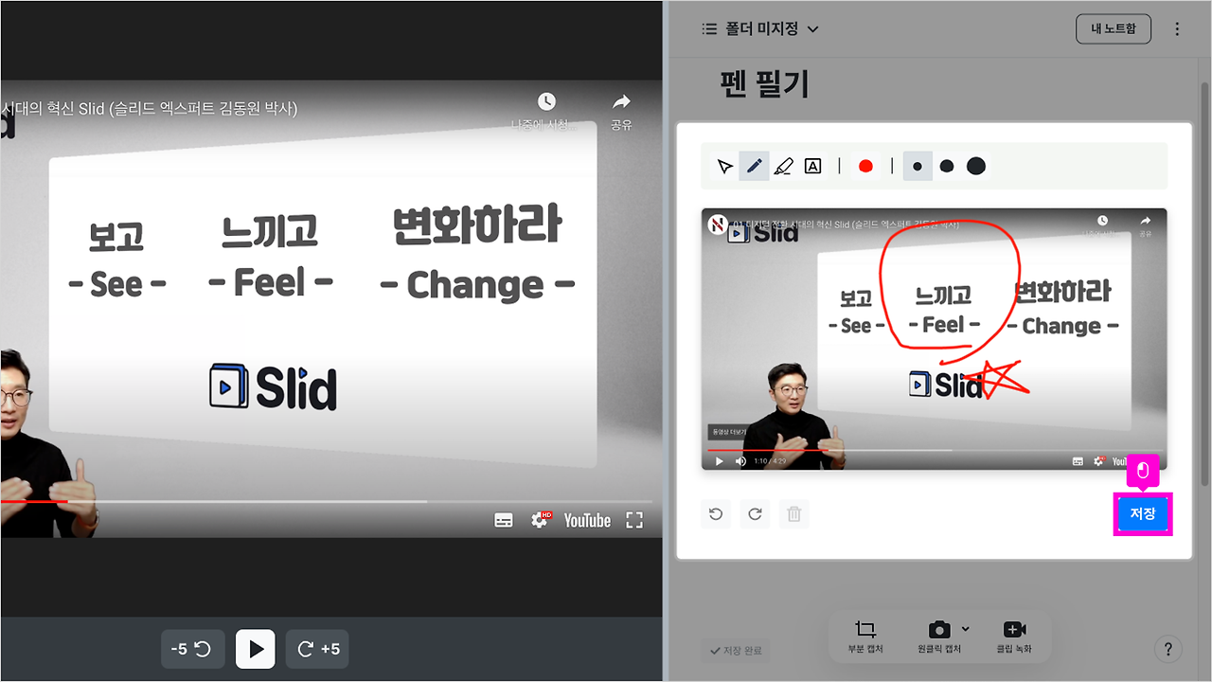Select the largest pen thickness
This screenshot has width=1212, height=682.
(976, 166)
